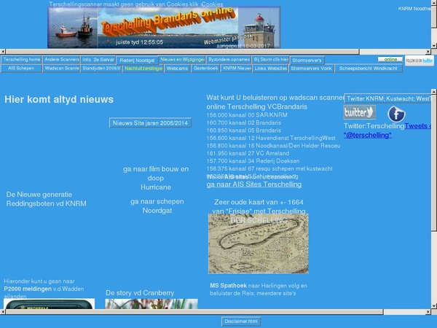Click main content scroll up arrow
437x328 pixels.
pyautogui.click(x=434, y=92)
